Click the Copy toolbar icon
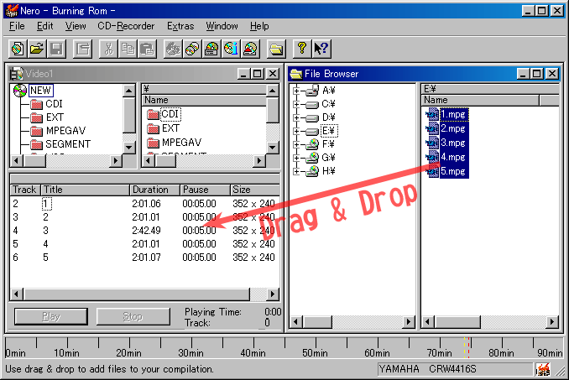This screenshot has width=569, height=380. [128, 49]
